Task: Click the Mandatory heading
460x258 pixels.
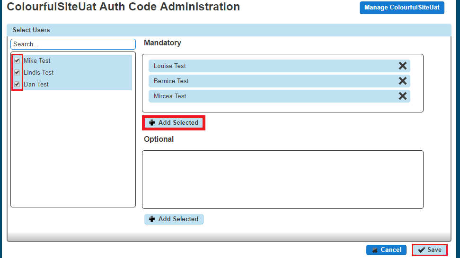Action: [x=162, y=43]
